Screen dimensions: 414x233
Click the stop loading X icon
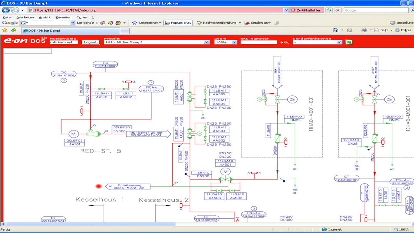[338, 10]
